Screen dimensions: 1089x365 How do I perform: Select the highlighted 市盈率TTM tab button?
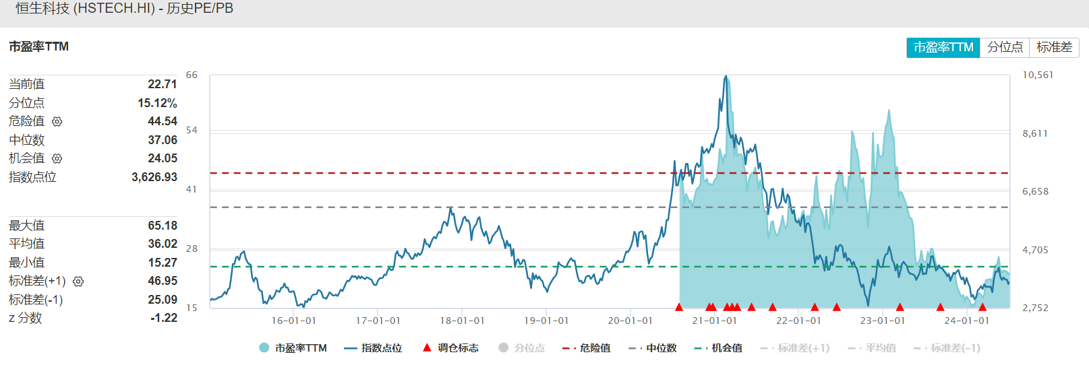943,47
